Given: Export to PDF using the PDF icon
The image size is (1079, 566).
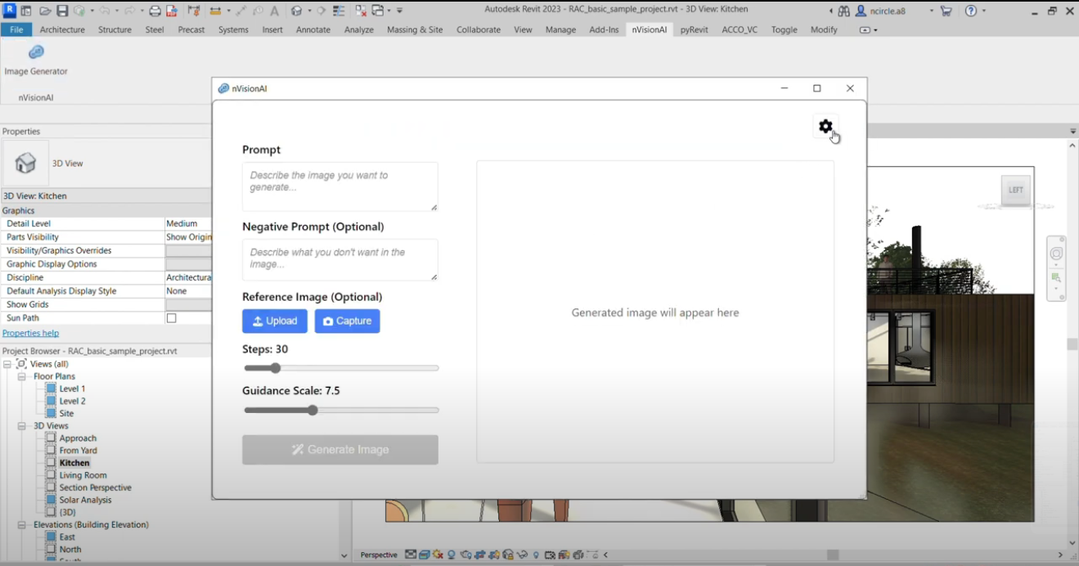Looking at the screenshot, I should coord(172,11).
